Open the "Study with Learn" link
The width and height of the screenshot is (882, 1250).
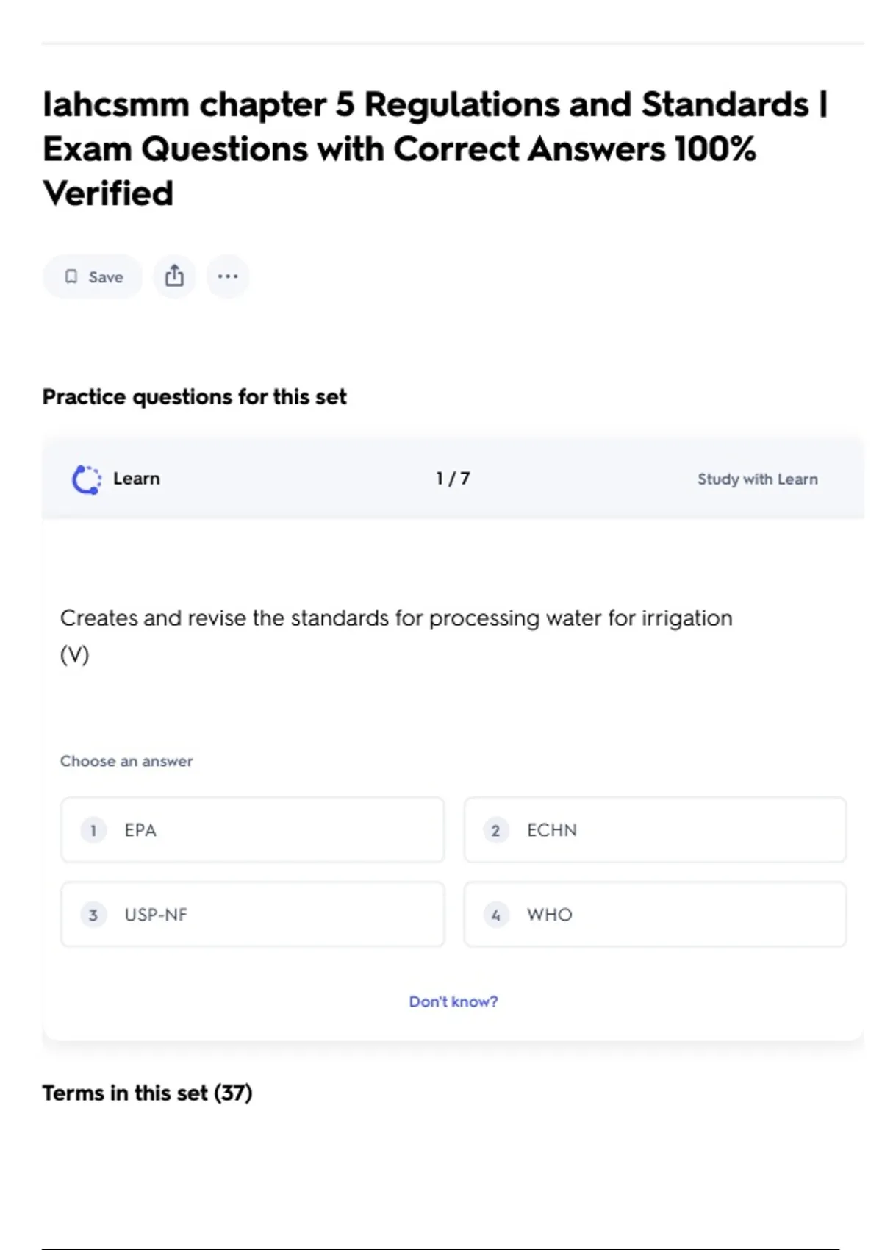pos(757,479)
